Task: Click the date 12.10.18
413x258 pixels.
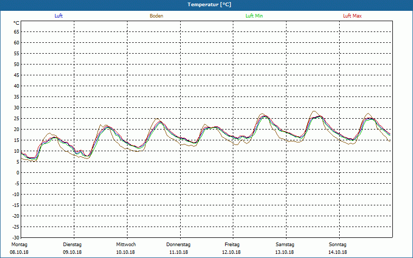Action: (231, 252)
